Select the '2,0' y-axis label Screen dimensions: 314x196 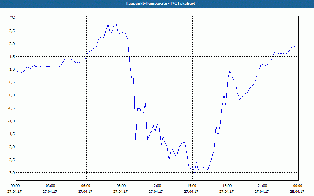pos(12,44)
